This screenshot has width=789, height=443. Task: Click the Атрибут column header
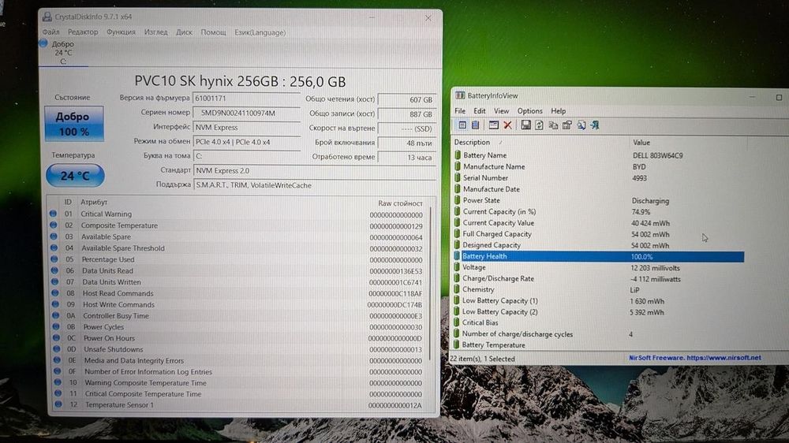[x=94, y=202]
